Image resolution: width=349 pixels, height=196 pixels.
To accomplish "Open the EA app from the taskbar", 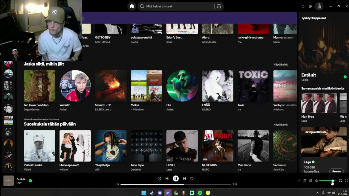I will [x=168, y=193].
